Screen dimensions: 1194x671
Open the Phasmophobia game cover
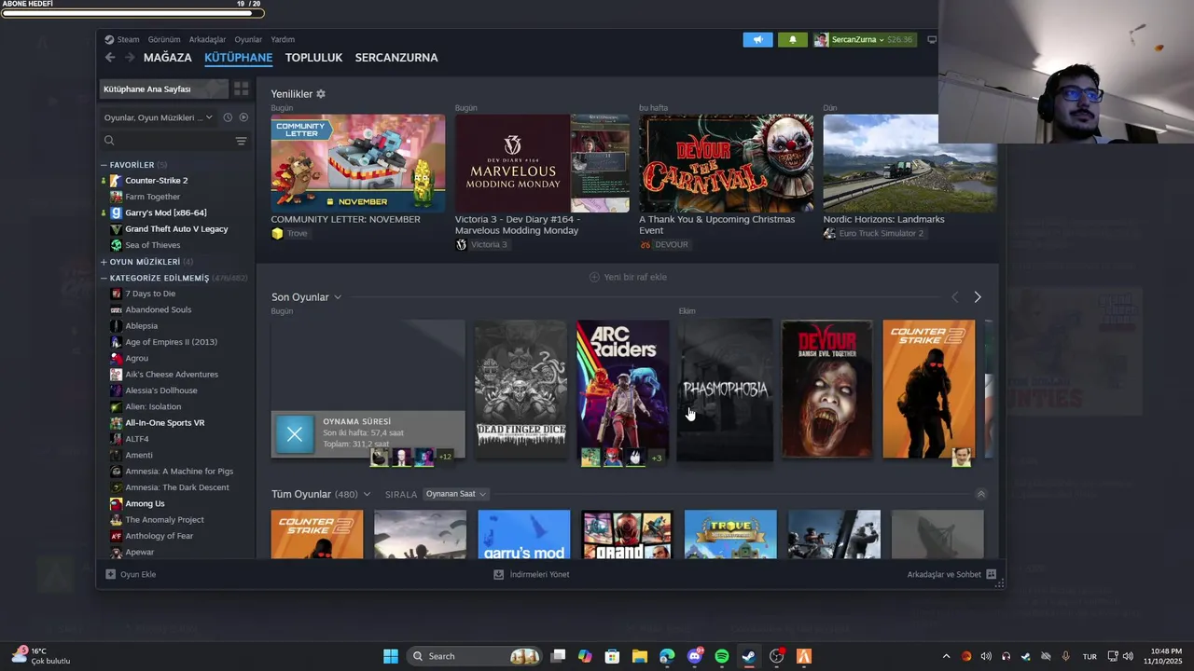[x=725, y=390]
